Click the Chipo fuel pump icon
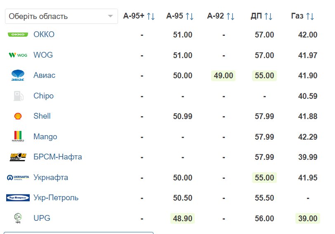This screenshot has height=234, width=335. click(x=19, y=96)
